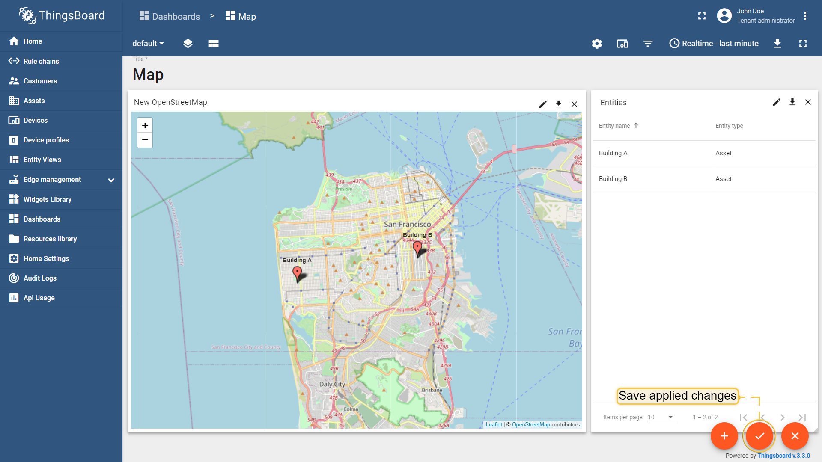Remove the Entities widget
The width and height of the screenshot is (822, 462).
(808, 102)
